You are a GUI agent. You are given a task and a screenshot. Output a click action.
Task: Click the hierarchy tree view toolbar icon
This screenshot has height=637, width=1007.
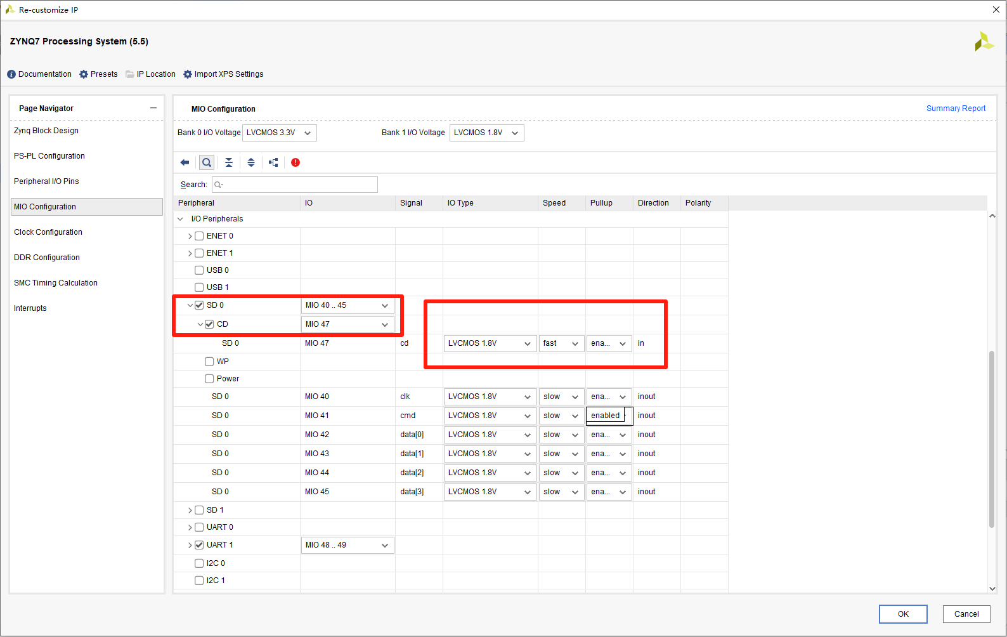(x=273, y=162)
